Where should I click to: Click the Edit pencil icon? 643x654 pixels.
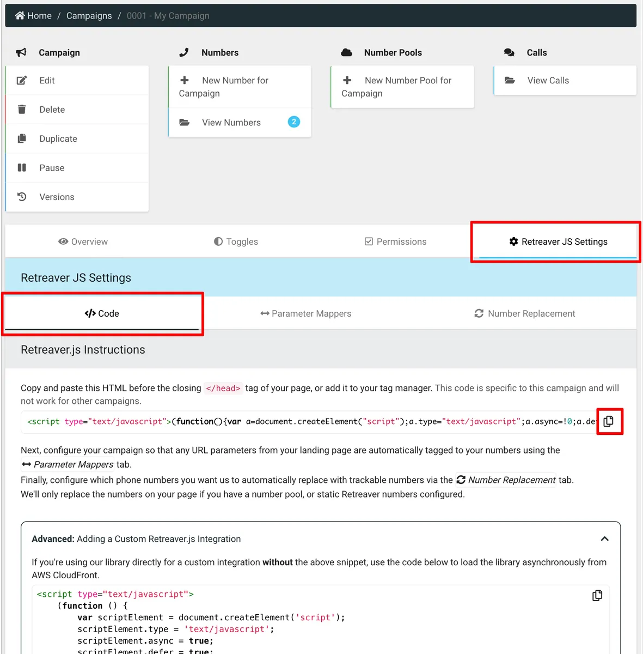pos(22,80)
